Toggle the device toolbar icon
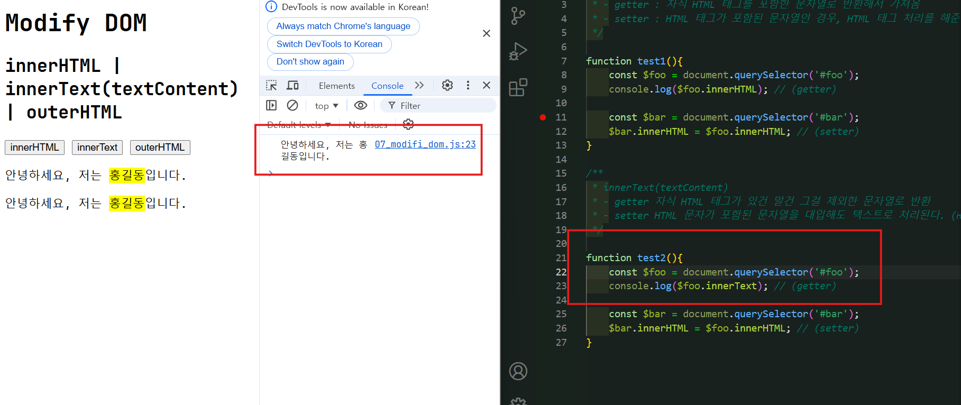Image resolution: width=961 pixels, height=405 pixels. coord(292,85)
